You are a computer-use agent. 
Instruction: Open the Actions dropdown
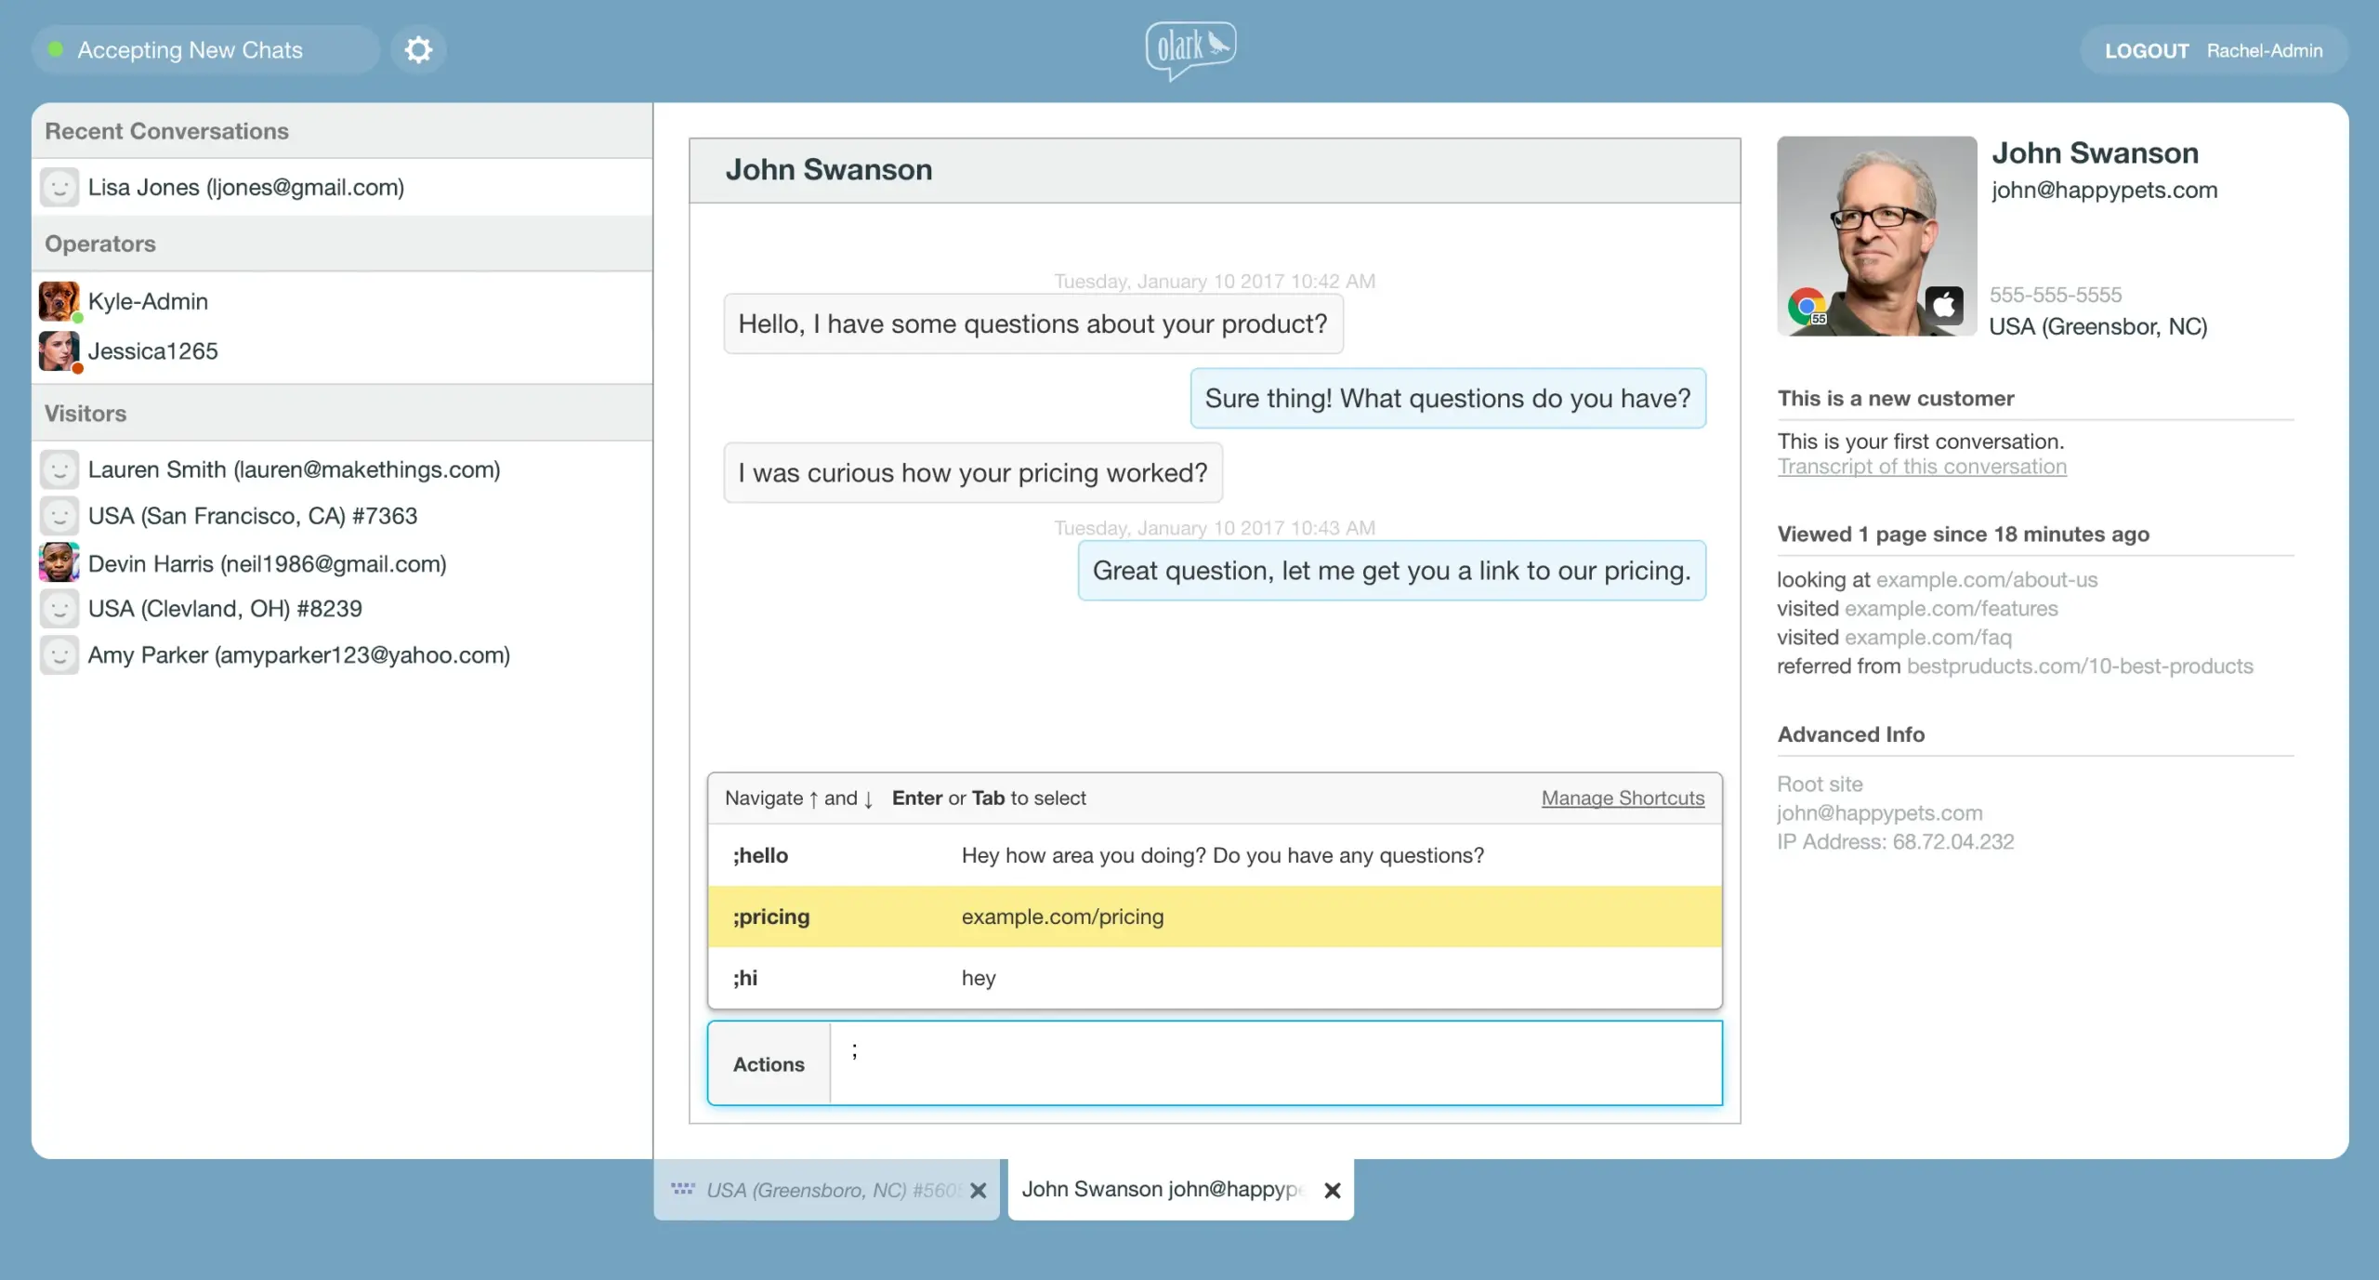tap(769, 1064)
